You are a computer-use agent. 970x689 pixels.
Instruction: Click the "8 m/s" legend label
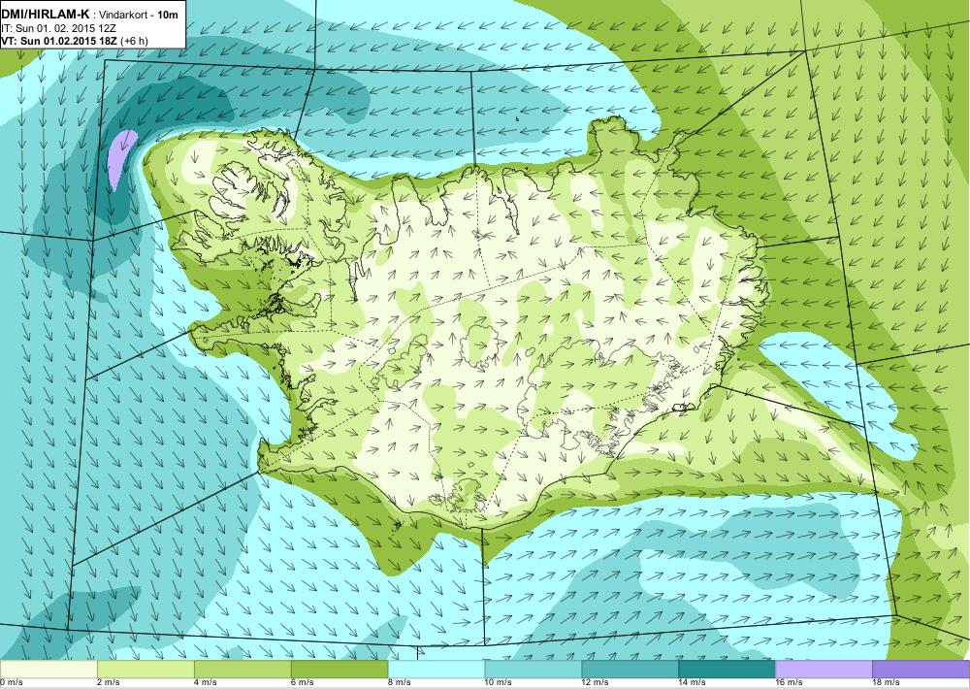tap(400, 683)
